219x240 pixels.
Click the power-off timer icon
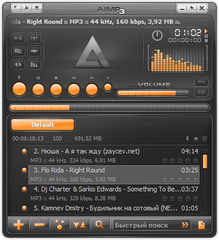tap(157, 36)
